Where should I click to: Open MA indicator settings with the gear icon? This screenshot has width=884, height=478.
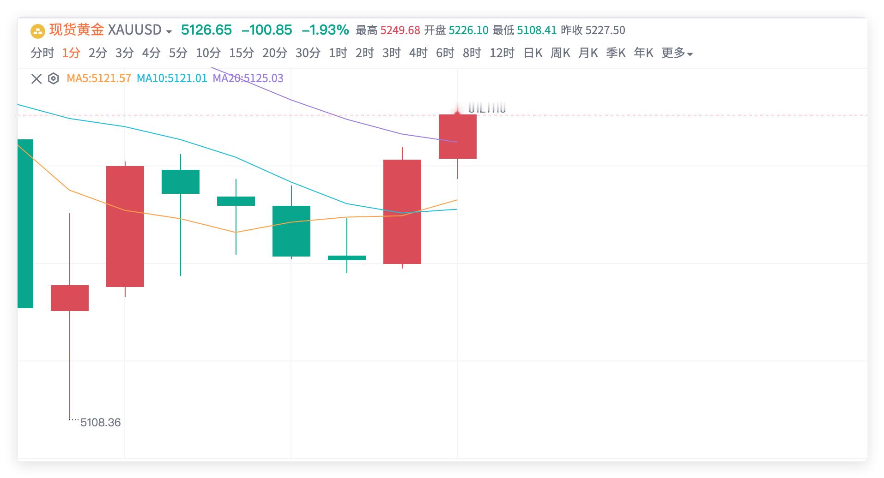pyautogui.click(x=54, y=78)
